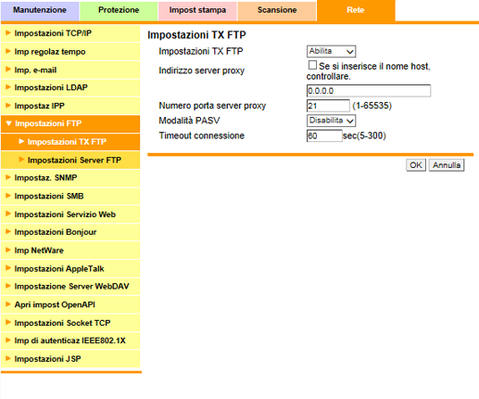
Task: Click the Rete tab
Action: click(x=356, y=10)
